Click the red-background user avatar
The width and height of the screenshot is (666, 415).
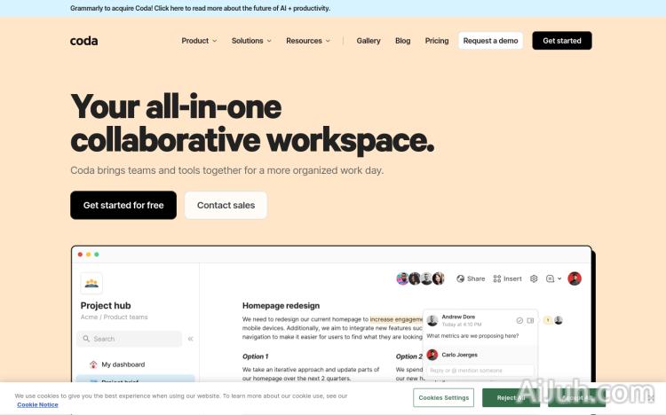[x=575, y=278]
